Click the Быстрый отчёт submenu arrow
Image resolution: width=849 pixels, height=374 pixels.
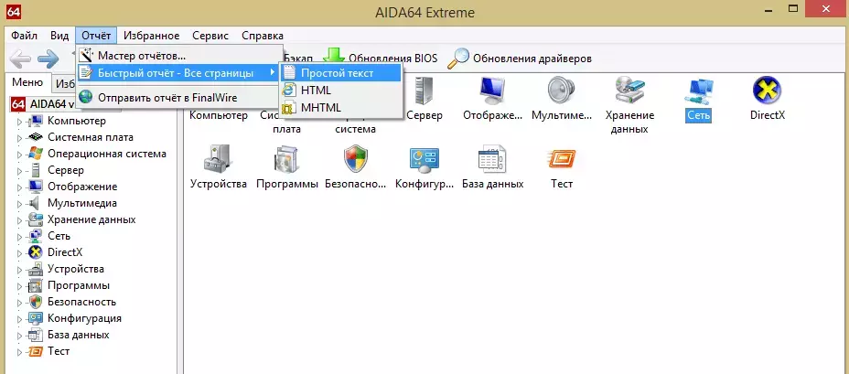coord(272,72)
